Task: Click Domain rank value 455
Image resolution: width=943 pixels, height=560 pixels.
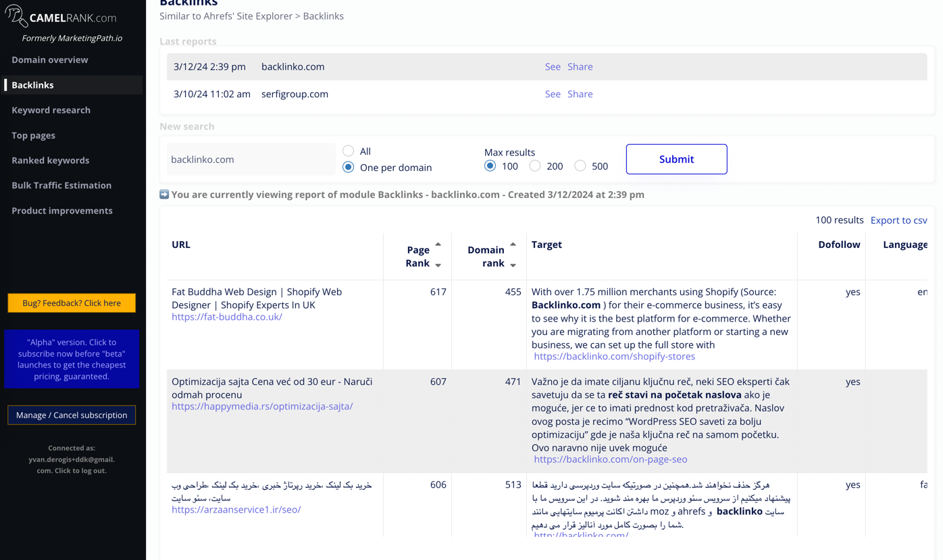Action: (513, 292)
